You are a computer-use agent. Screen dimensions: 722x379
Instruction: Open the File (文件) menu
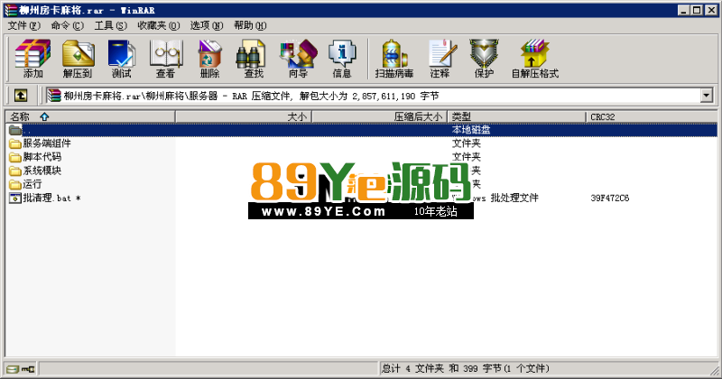click(23, 25)
